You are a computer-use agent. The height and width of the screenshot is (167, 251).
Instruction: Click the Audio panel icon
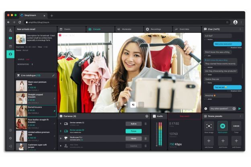click(154, 116)
